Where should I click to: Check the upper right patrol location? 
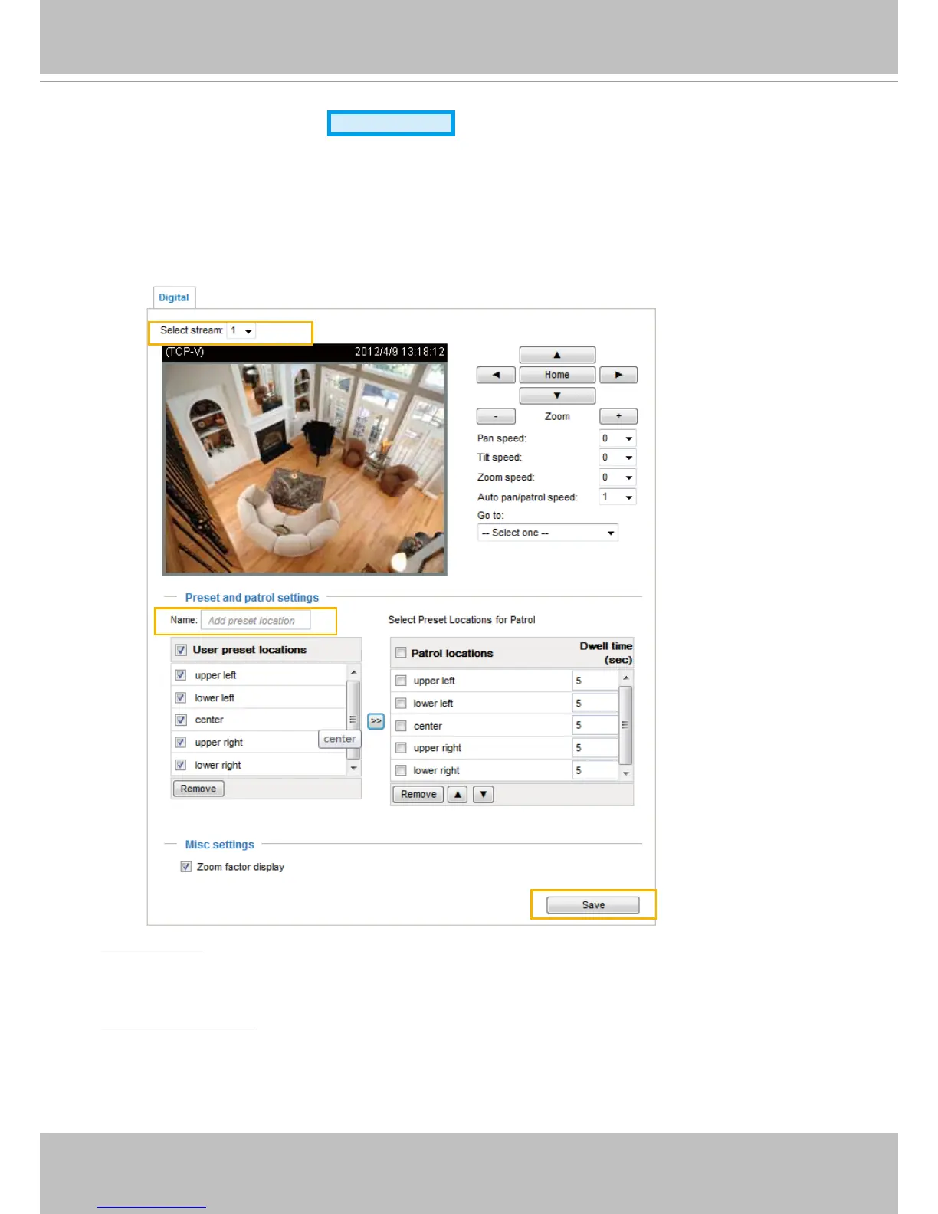click(401, 748)
